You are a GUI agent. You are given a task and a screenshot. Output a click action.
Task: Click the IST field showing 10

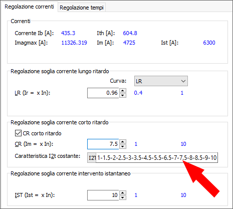point(103,195)
